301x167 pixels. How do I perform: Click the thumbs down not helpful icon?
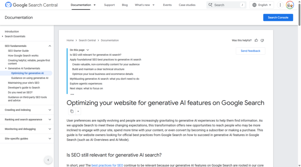pyautogui.click(x=262, y=40)
